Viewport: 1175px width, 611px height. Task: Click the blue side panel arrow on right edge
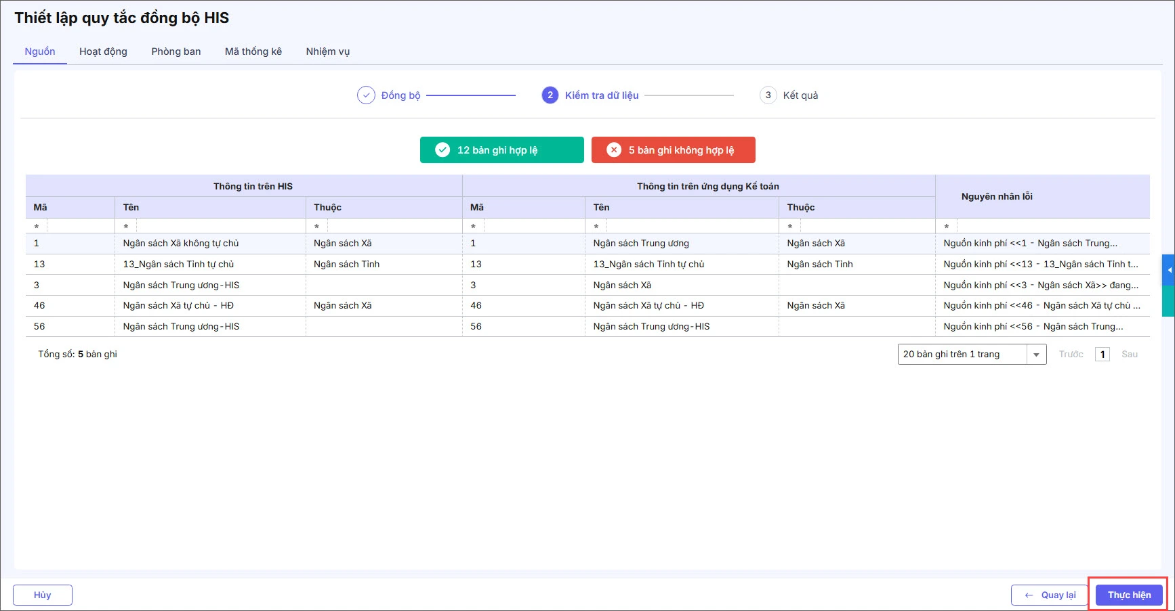[1169, 270]
